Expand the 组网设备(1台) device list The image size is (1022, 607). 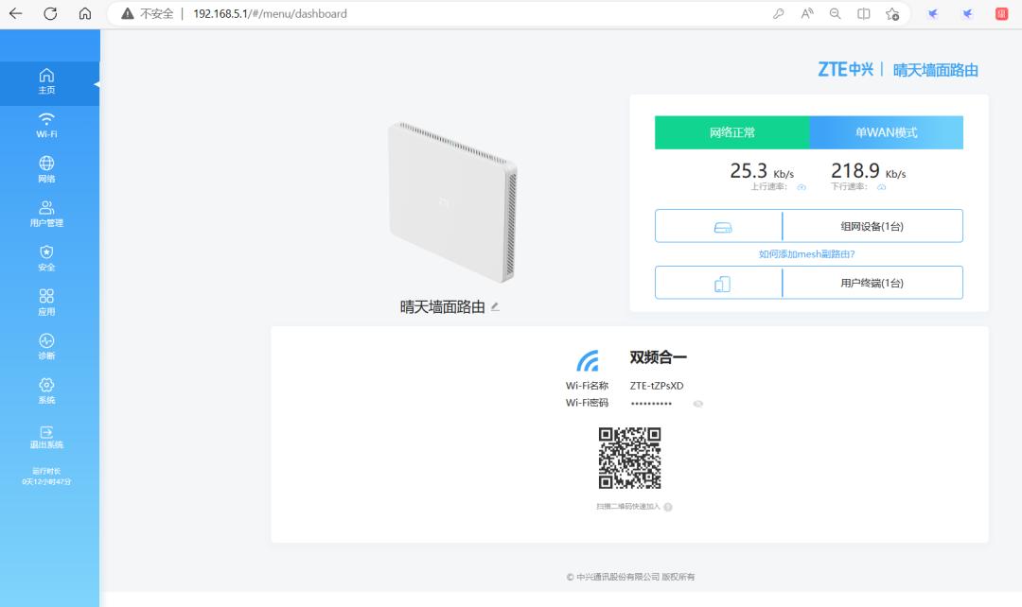[x=872, y=225]
